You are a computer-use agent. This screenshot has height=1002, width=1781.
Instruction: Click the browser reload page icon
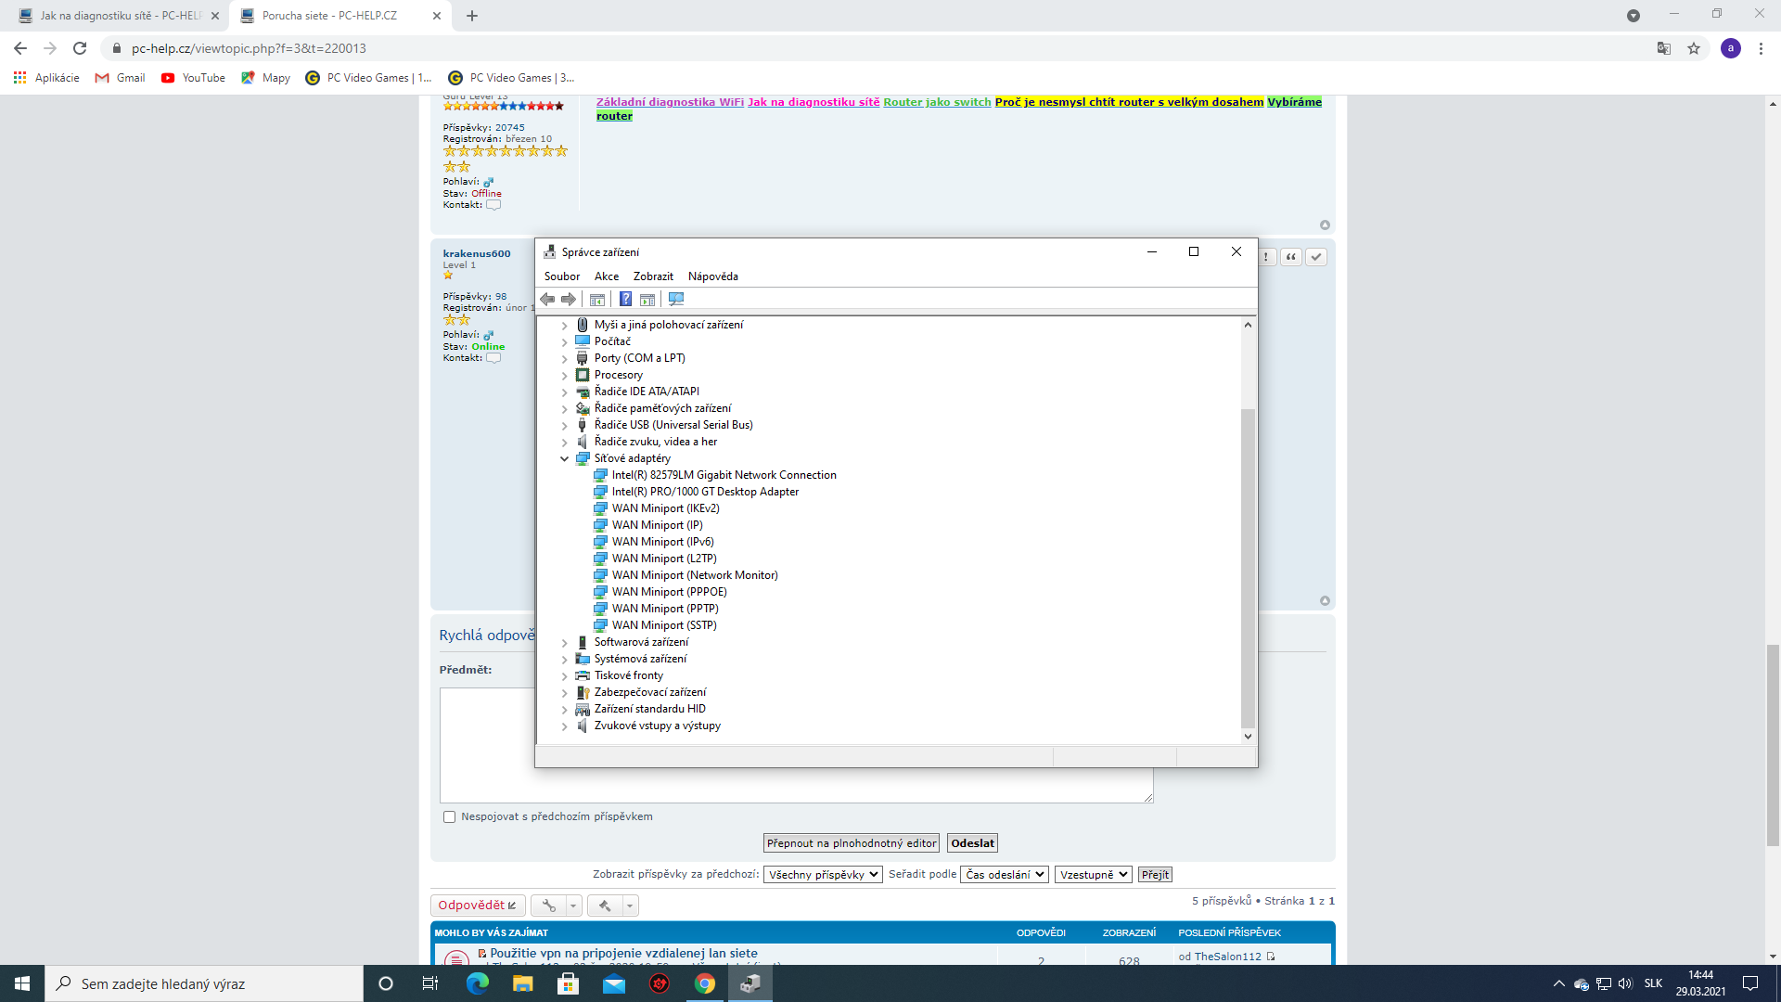click(x=80, y=48)
